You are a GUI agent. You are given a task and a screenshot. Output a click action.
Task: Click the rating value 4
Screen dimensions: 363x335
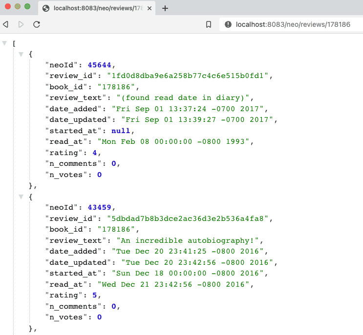click(x=95, y=153)
